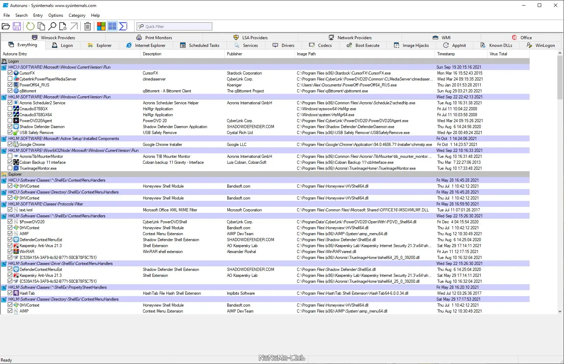Click the Jump to Entry arrow icon
This screenshot has height=364, width=564.
[74, 26]
